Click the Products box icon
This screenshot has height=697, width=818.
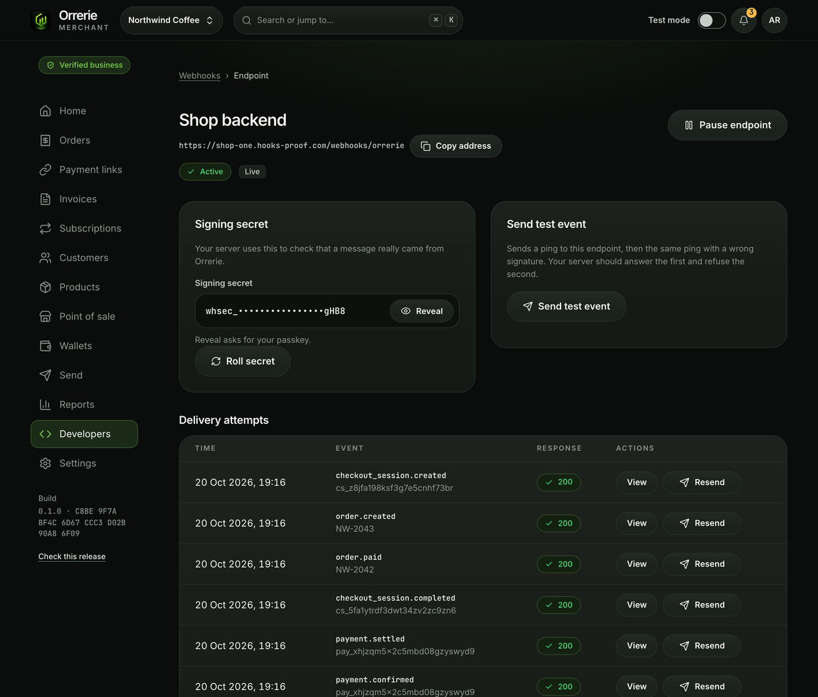45,287
